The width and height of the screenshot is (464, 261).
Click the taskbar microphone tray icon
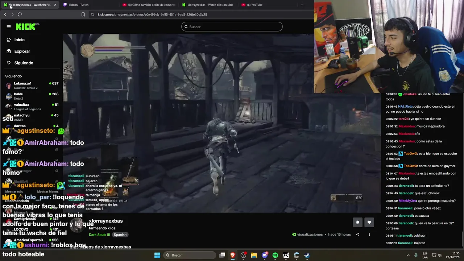416,255
